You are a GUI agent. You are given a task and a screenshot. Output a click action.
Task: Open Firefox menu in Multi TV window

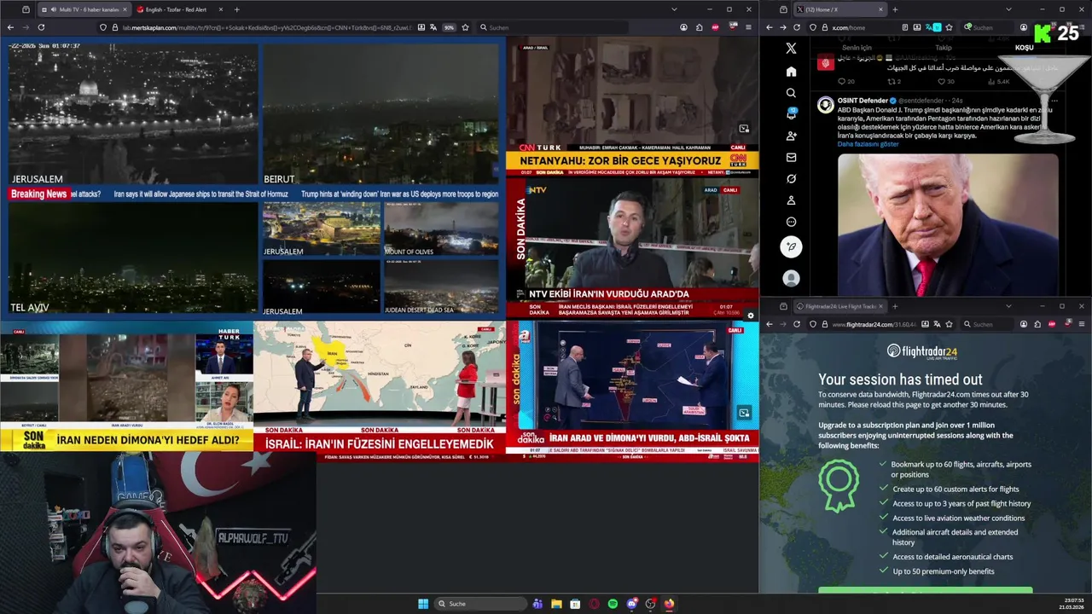(748, 27)
